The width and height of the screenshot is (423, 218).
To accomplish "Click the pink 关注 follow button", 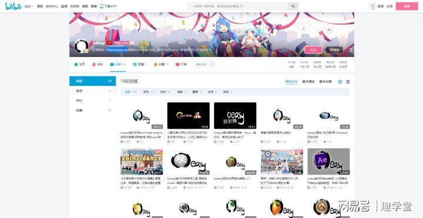I will (x=313, y=50).
